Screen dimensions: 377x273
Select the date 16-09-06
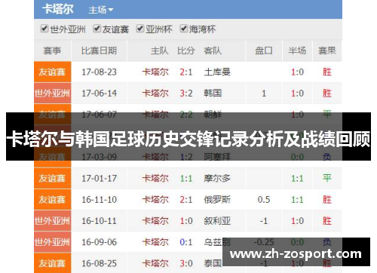pos(99,242)
